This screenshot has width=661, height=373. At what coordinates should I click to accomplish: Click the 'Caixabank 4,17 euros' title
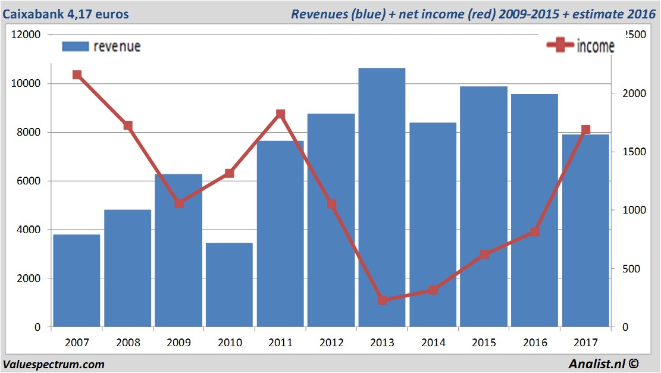[66, 14]
